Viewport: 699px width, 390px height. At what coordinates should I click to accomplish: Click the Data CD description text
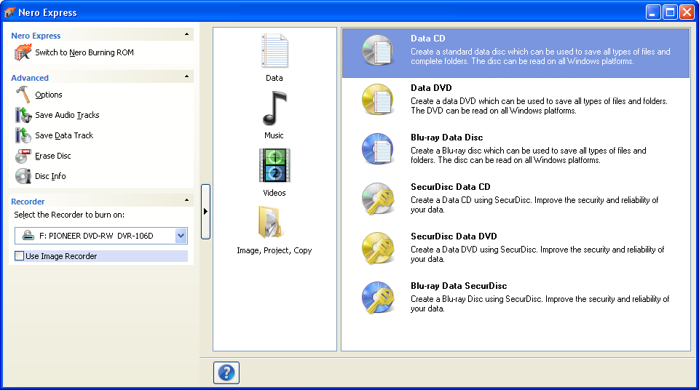click(x=540, y=57)
